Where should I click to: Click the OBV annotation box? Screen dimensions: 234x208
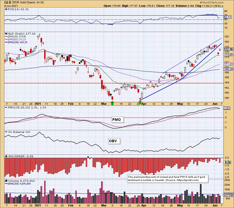click(x=113, y=141)
